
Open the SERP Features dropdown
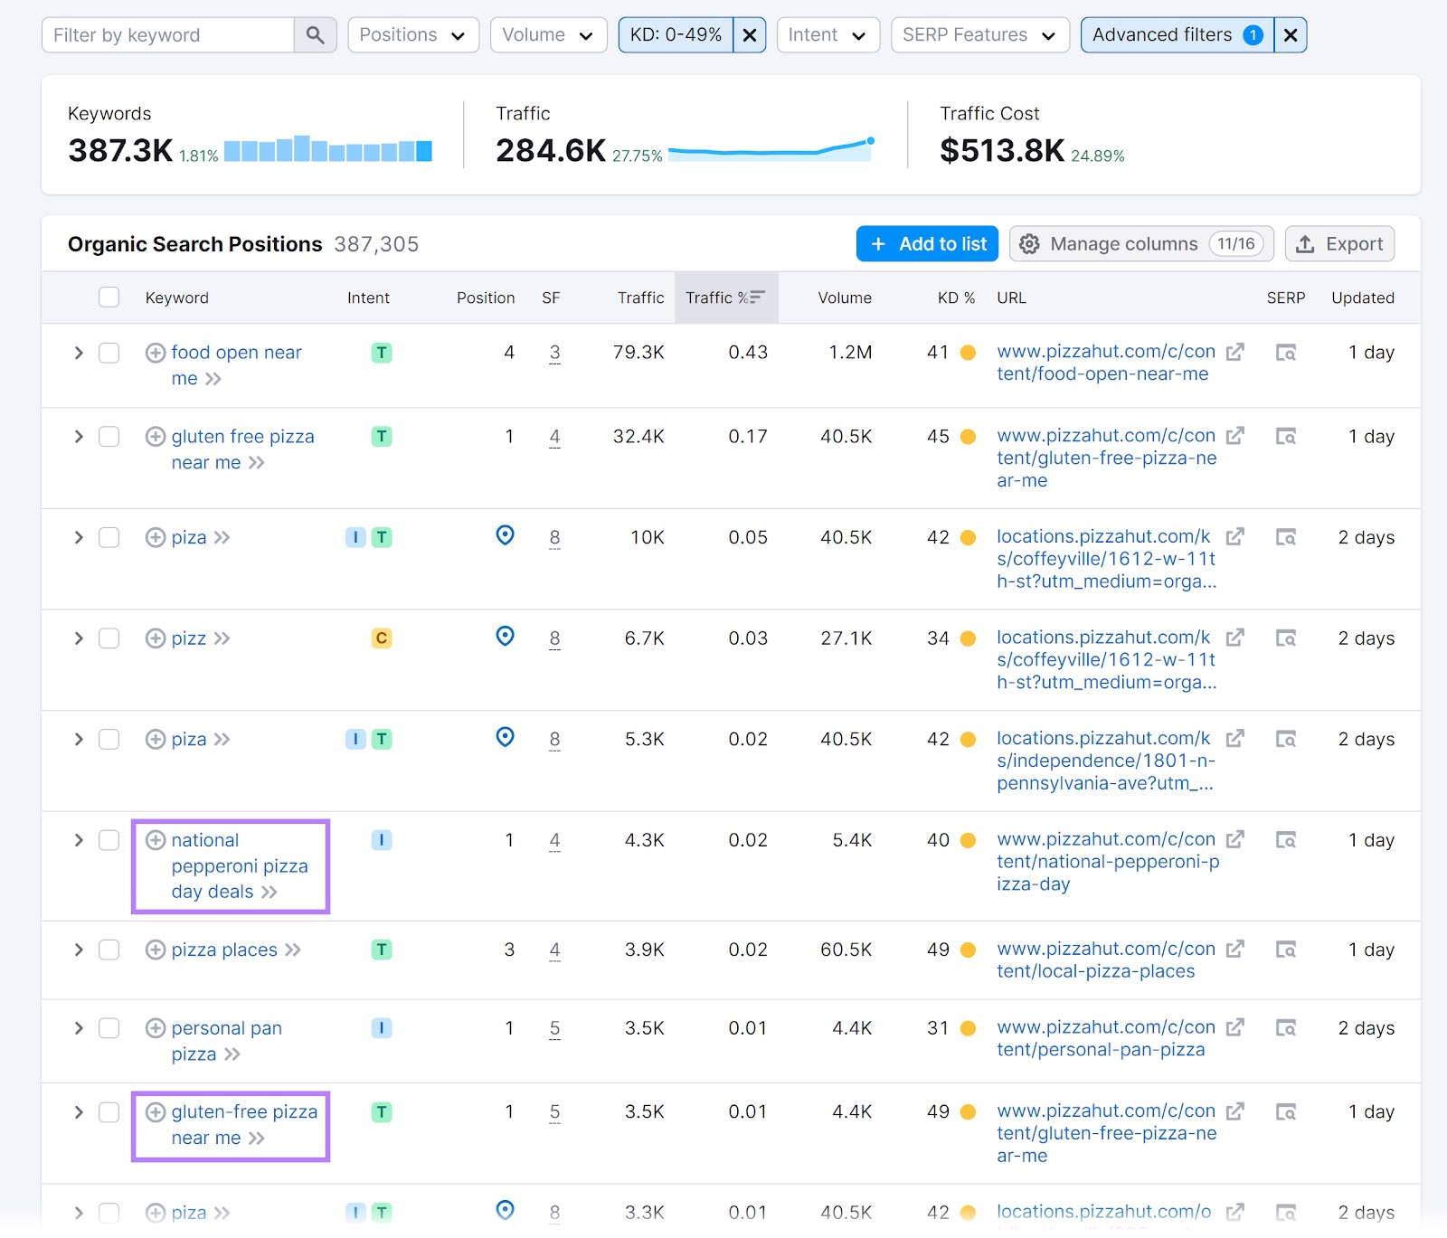979,35
